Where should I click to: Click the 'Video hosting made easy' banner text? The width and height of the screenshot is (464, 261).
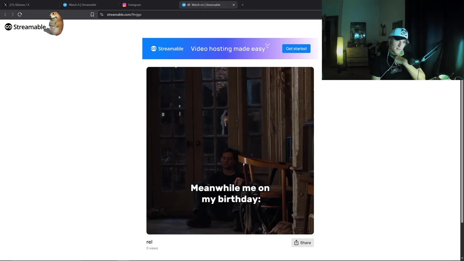[x=228, y=49]
